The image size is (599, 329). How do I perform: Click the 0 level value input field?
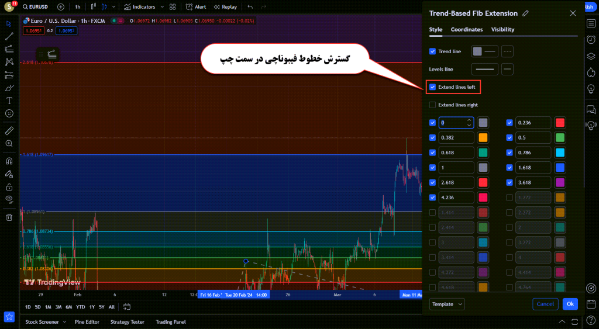click(x=456, y=123)
